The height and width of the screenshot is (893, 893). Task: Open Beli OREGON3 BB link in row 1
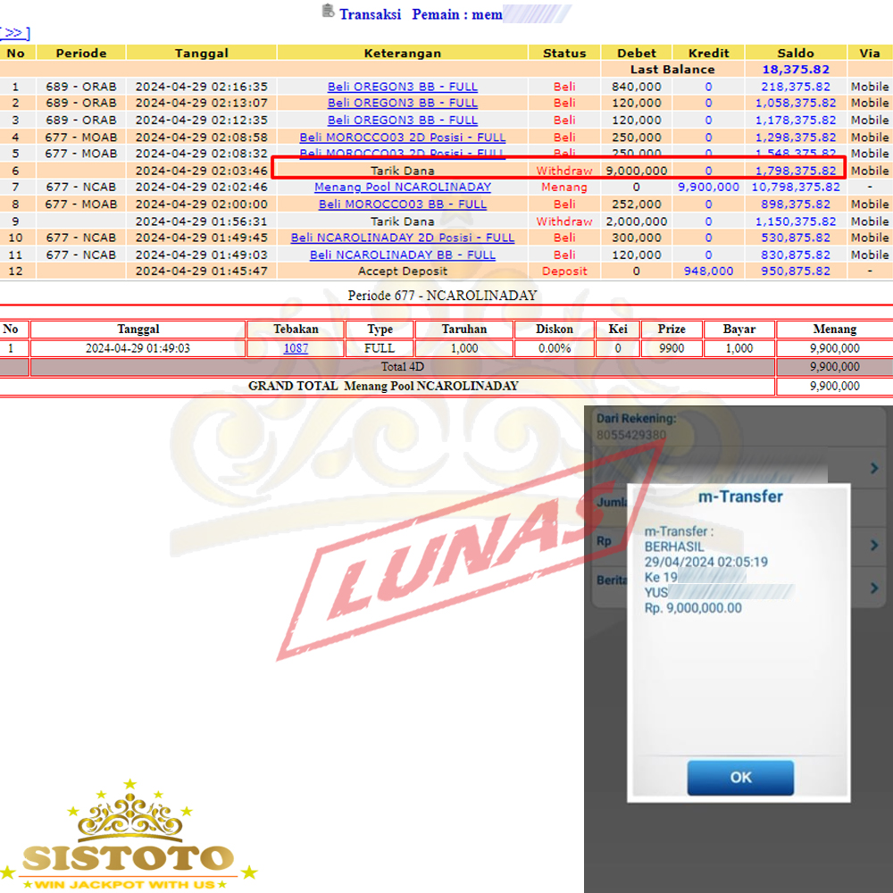[402, 87]
